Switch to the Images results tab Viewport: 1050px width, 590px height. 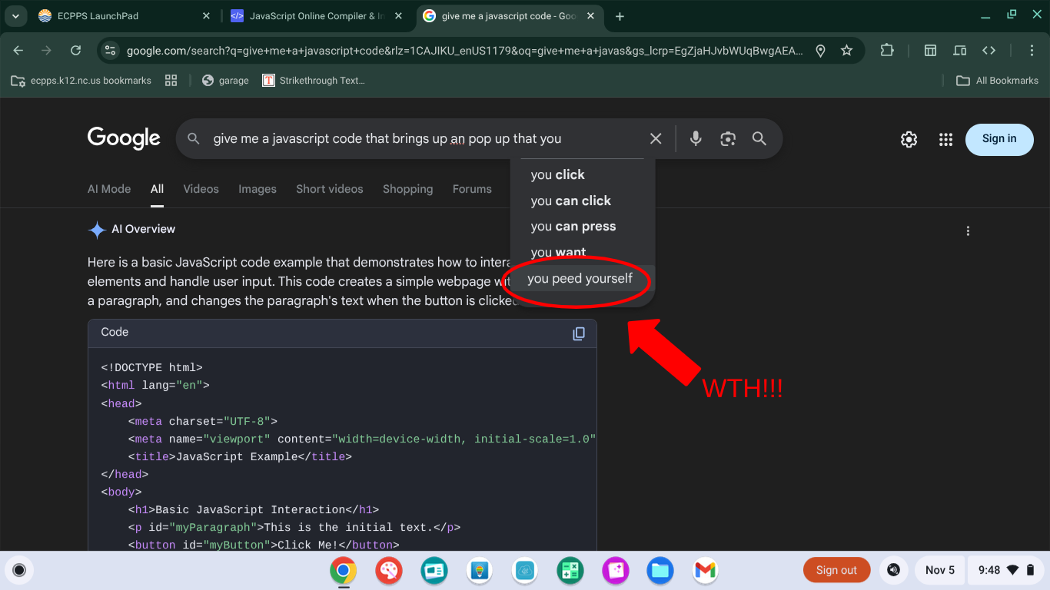(x=257, y=189)
